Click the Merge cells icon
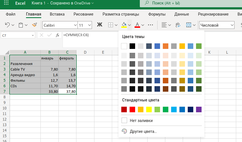This screenshot has height=142, width=242. (x=189, y=25)
